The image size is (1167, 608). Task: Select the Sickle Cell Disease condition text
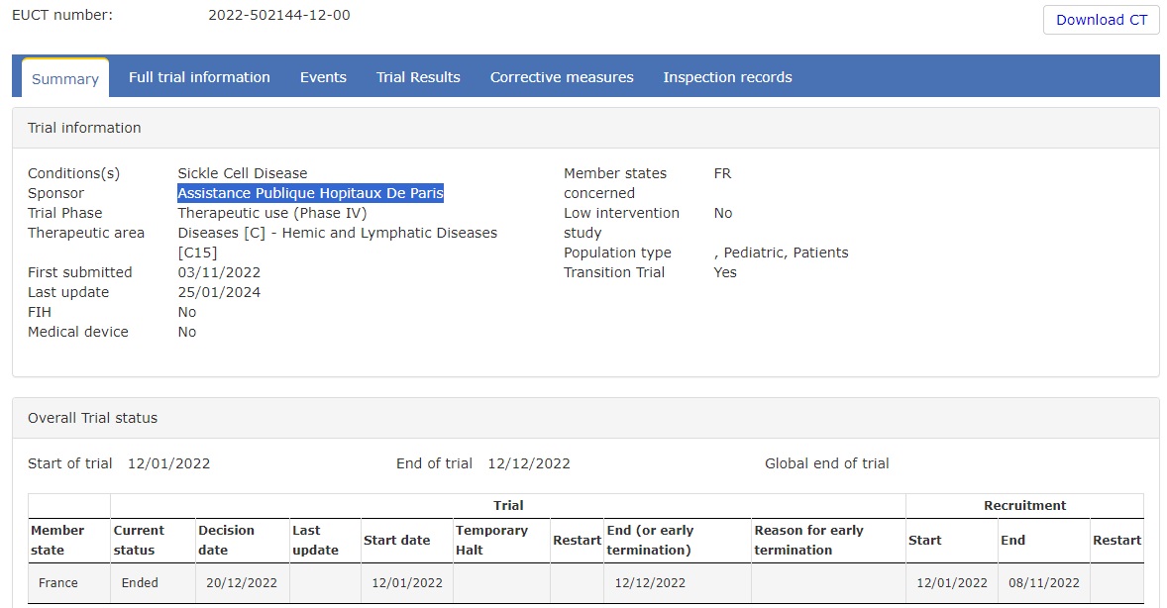point(243,173)
